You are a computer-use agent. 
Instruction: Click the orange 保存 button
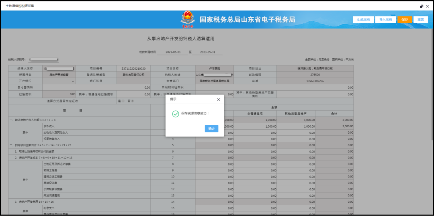coord(405,20)
